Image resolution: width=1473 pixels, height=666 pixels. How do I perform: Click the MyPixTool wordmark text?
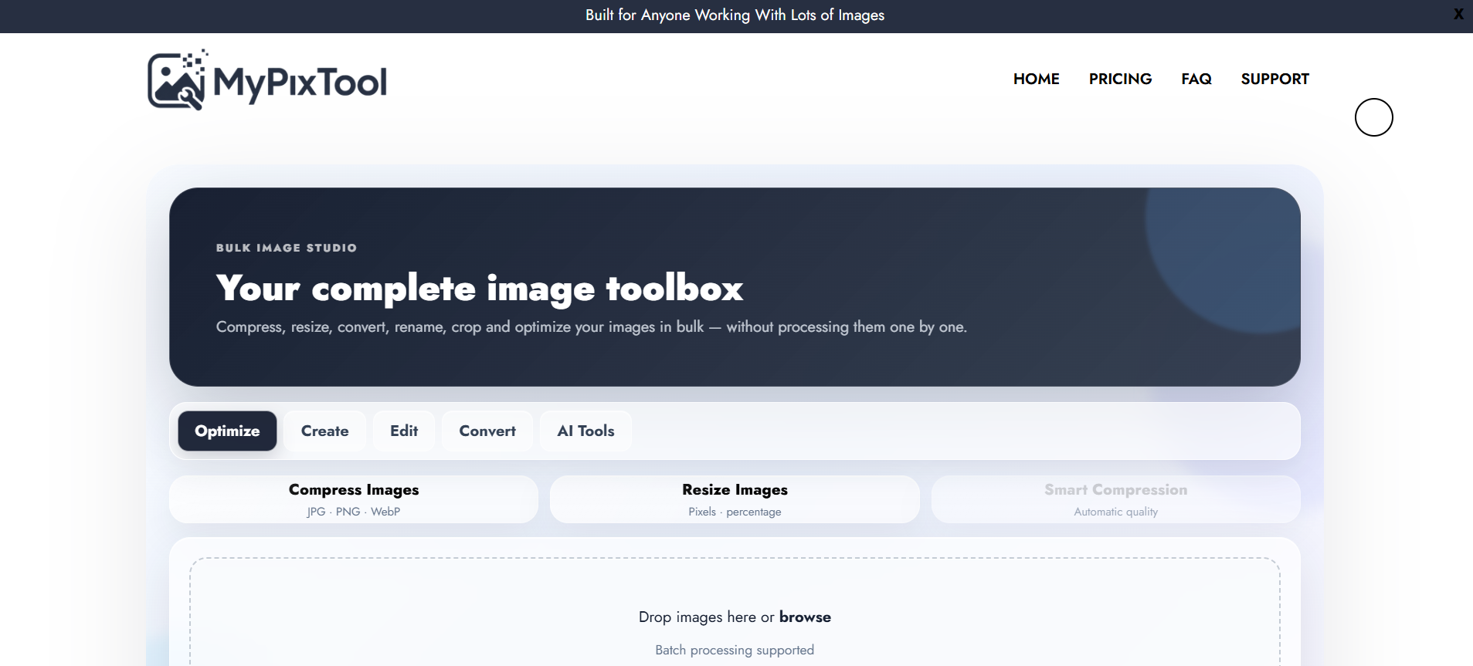(300, 83)
